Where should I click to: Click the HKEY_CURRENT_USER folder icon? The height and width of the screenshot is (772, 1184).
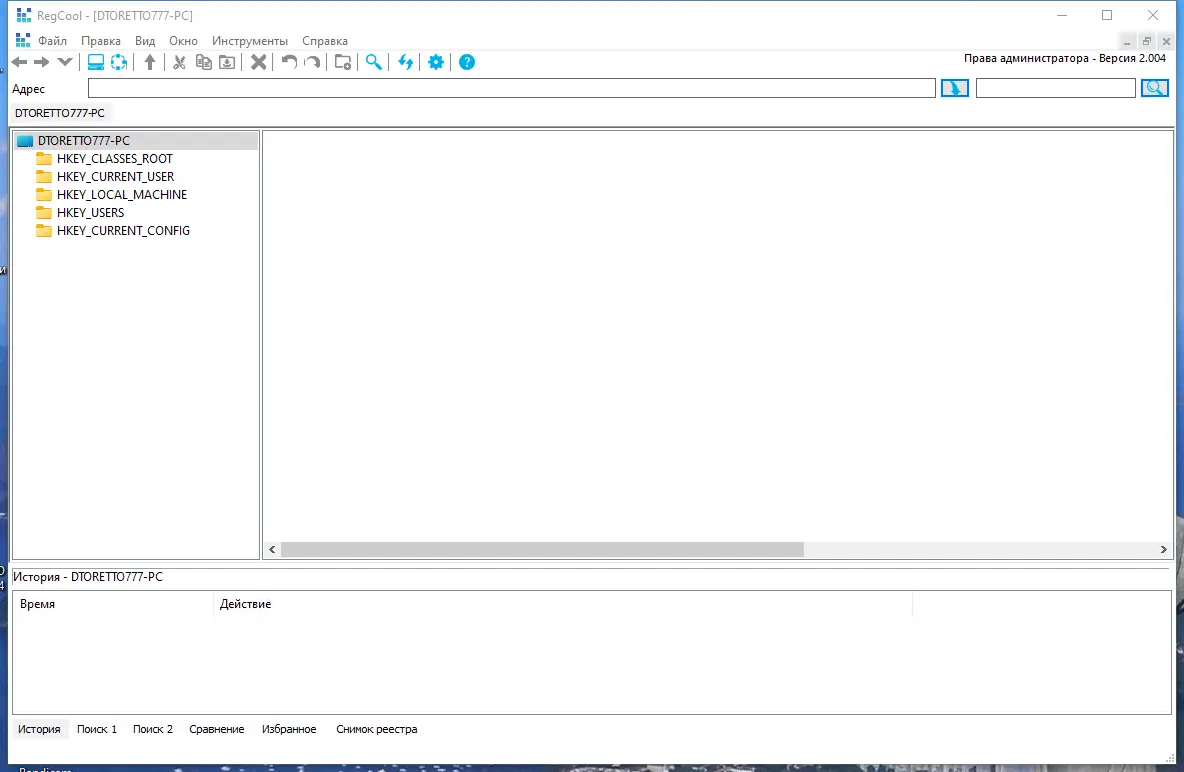coord(44,177)
